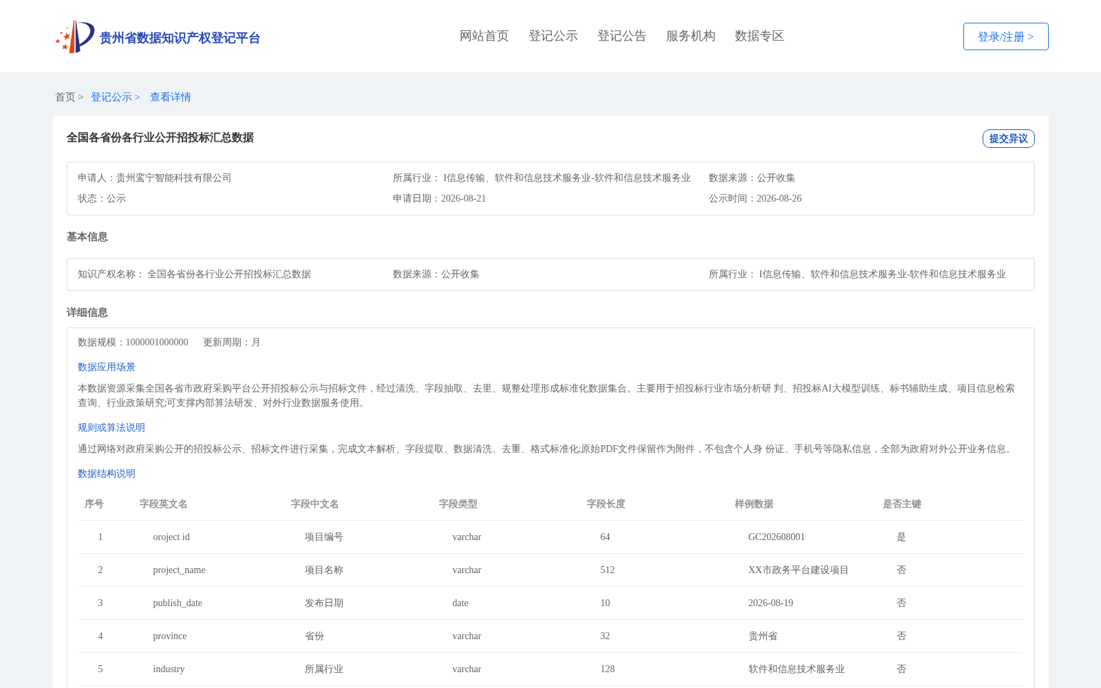Click 公示时间：2026-08-26 text

(755, 198)
